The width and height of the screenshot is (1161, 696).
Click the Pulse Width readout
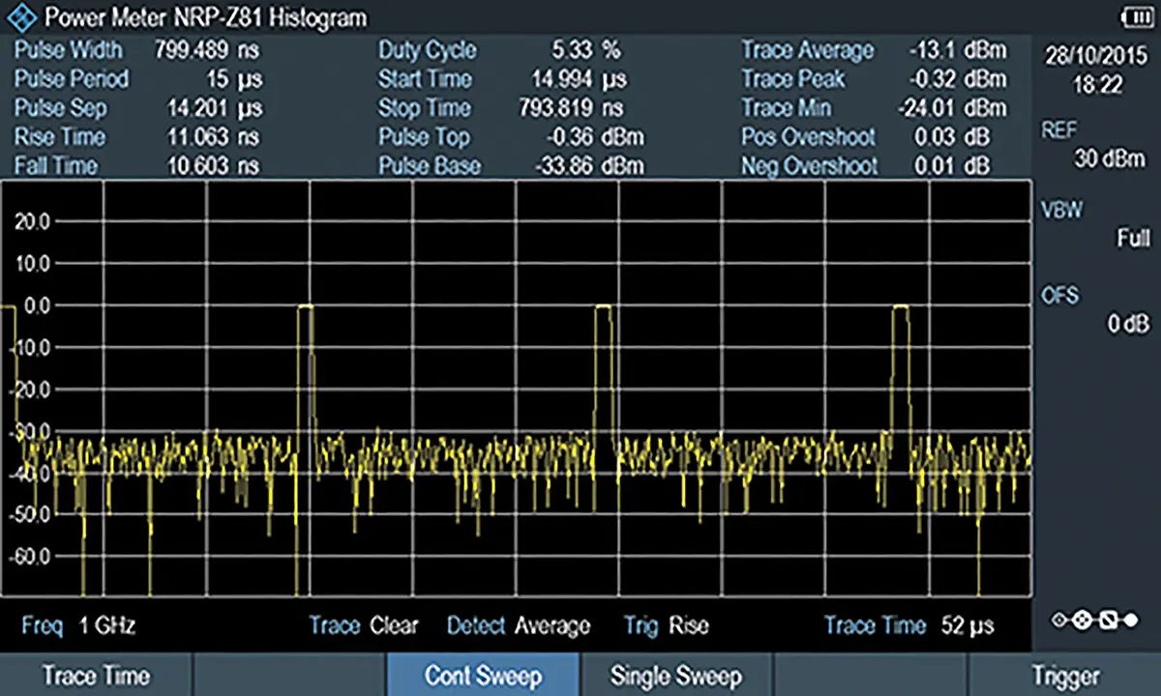click(x=136, y=49)
